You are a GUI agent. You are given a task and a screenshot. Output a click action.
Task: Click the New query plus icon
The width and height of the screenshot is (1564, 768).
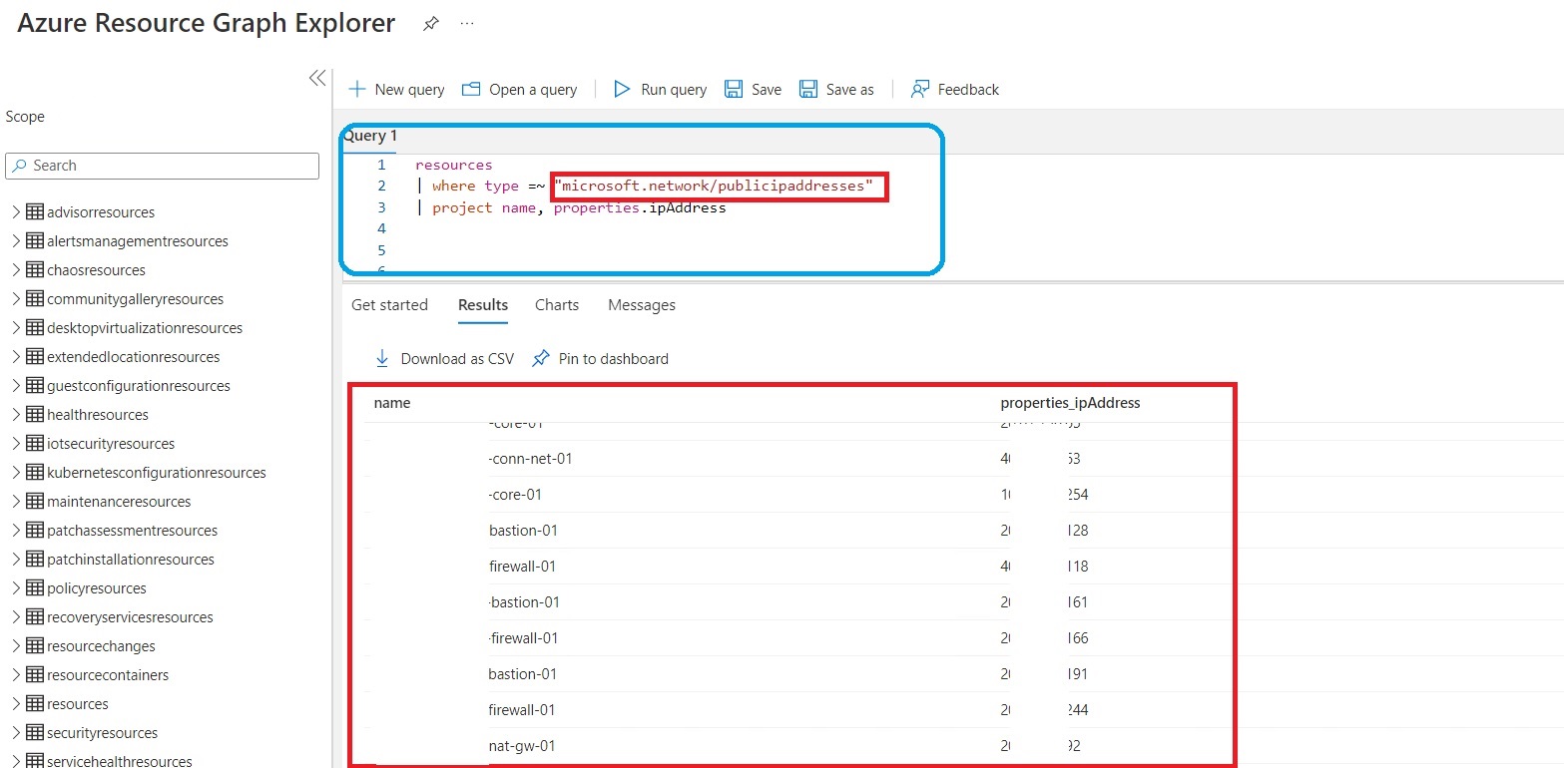click(x=356, y=90)
